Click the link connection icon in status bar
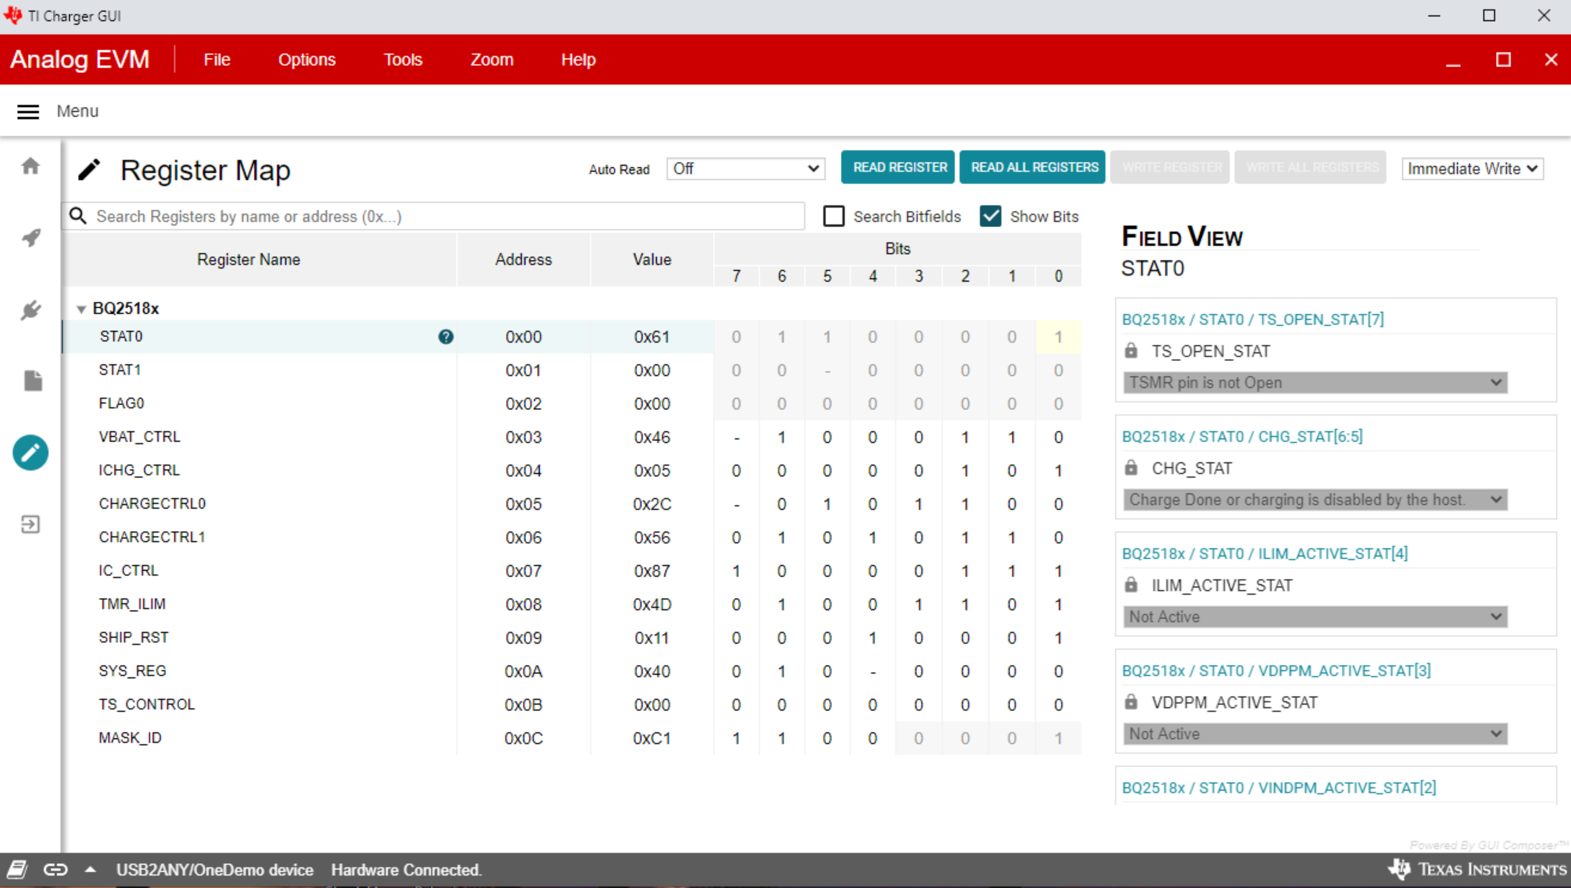Screen dimensions: 1571x888 click(55, 870)
